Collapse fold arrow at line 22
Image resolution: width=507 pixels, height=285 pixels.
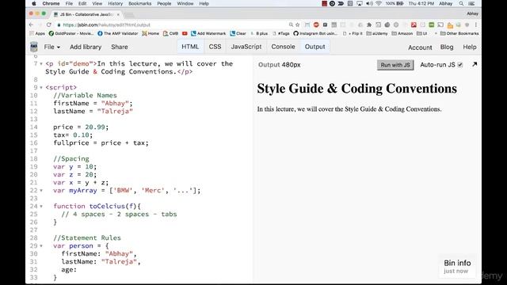(41, 191)
